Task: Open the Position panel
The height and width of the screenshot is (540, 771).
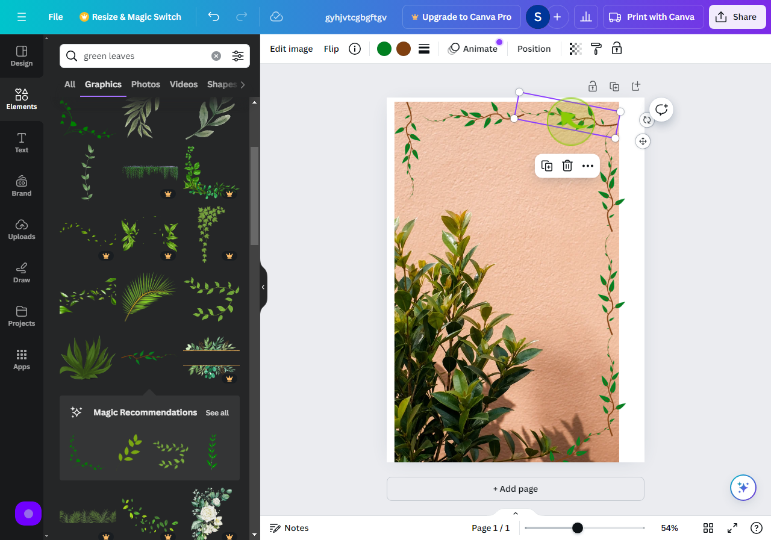Action: coord(534,49)
